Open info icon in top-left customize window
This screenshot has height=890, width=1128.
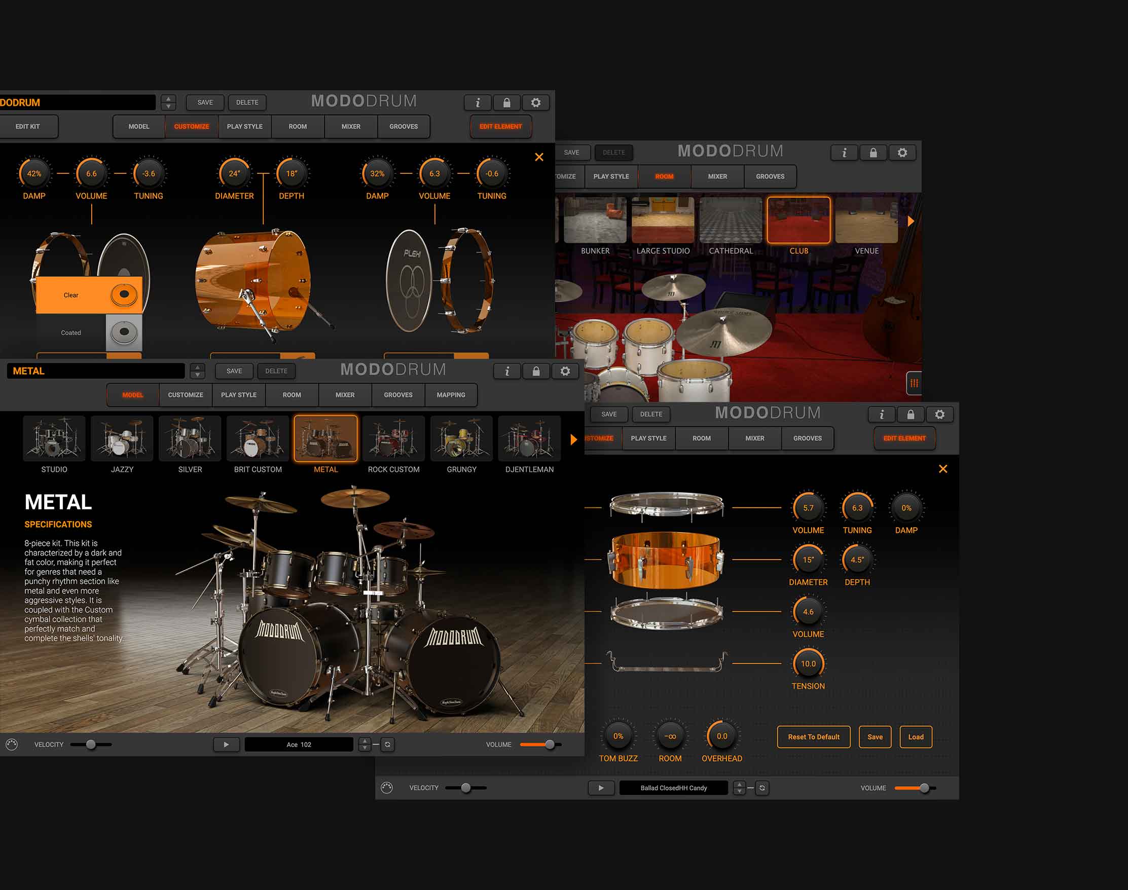click(478, 103)
